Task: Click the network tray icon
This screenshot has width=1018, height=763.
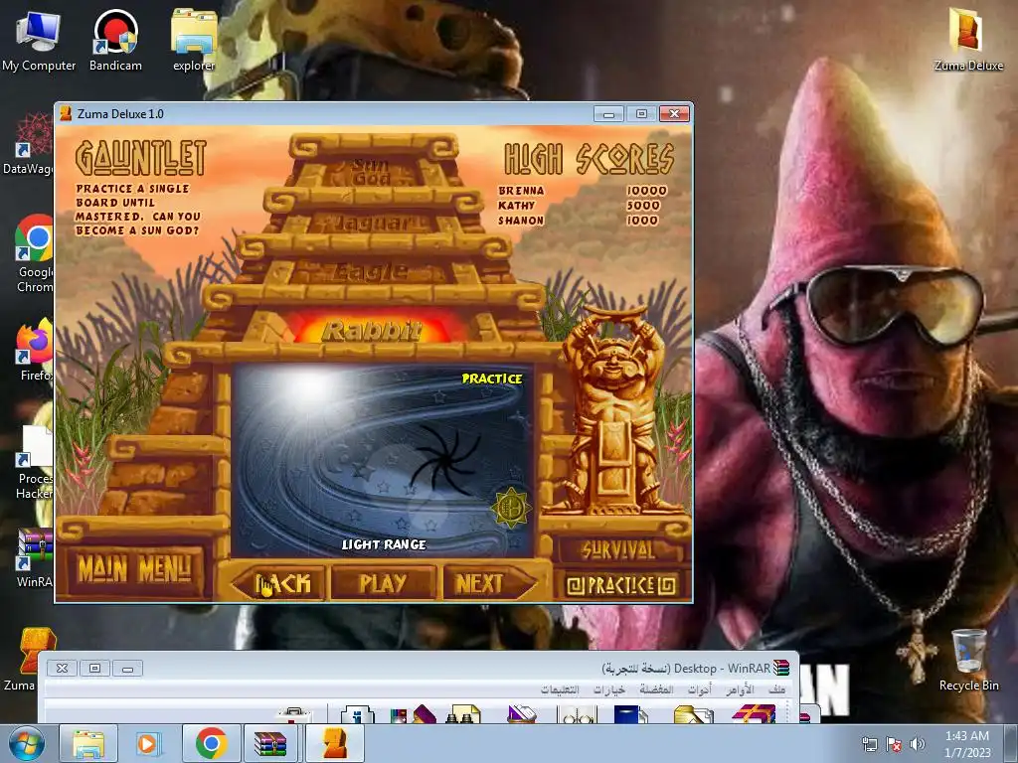Action: click(869, 744)
